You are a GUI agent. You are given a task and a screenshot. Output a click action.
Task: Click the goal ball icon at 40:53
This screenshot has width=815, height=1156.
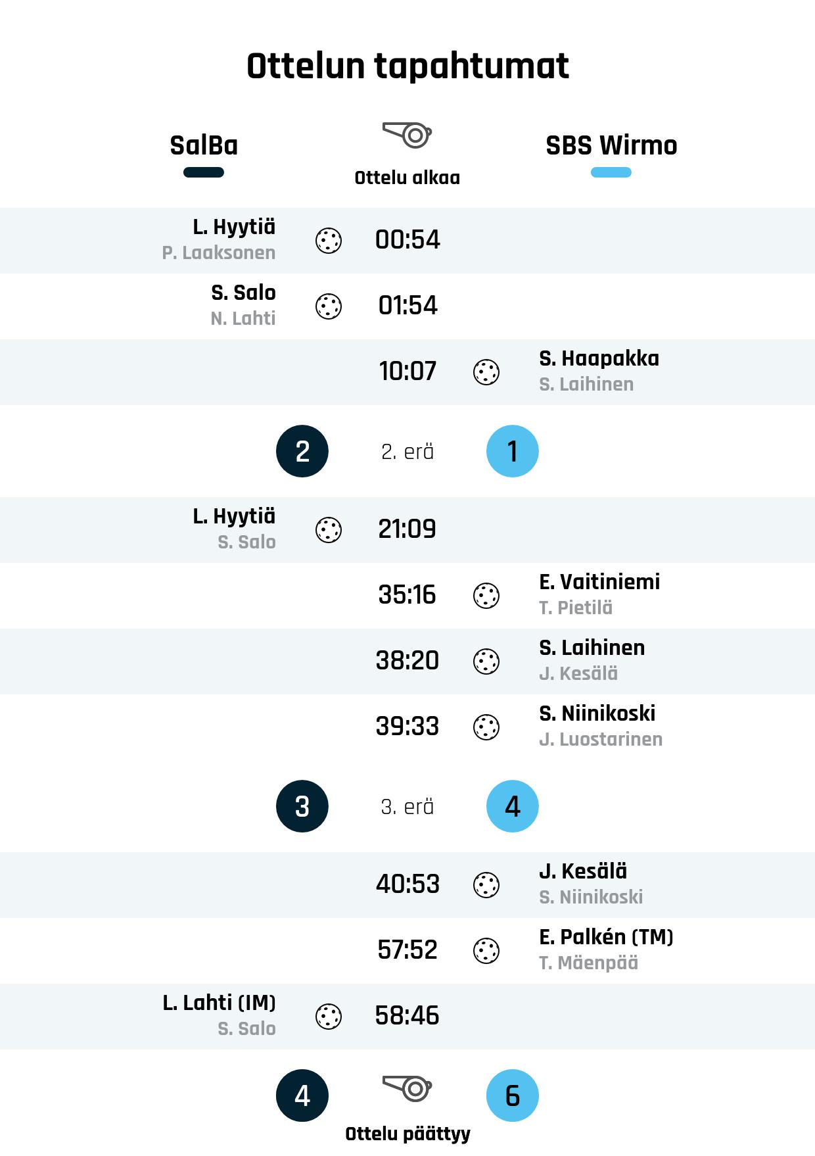(486, 885)
